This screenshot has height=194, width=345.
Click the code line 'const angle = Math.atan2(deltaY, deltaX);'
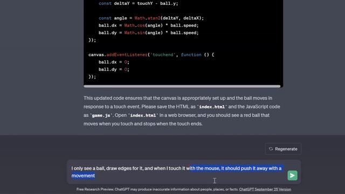151,18
